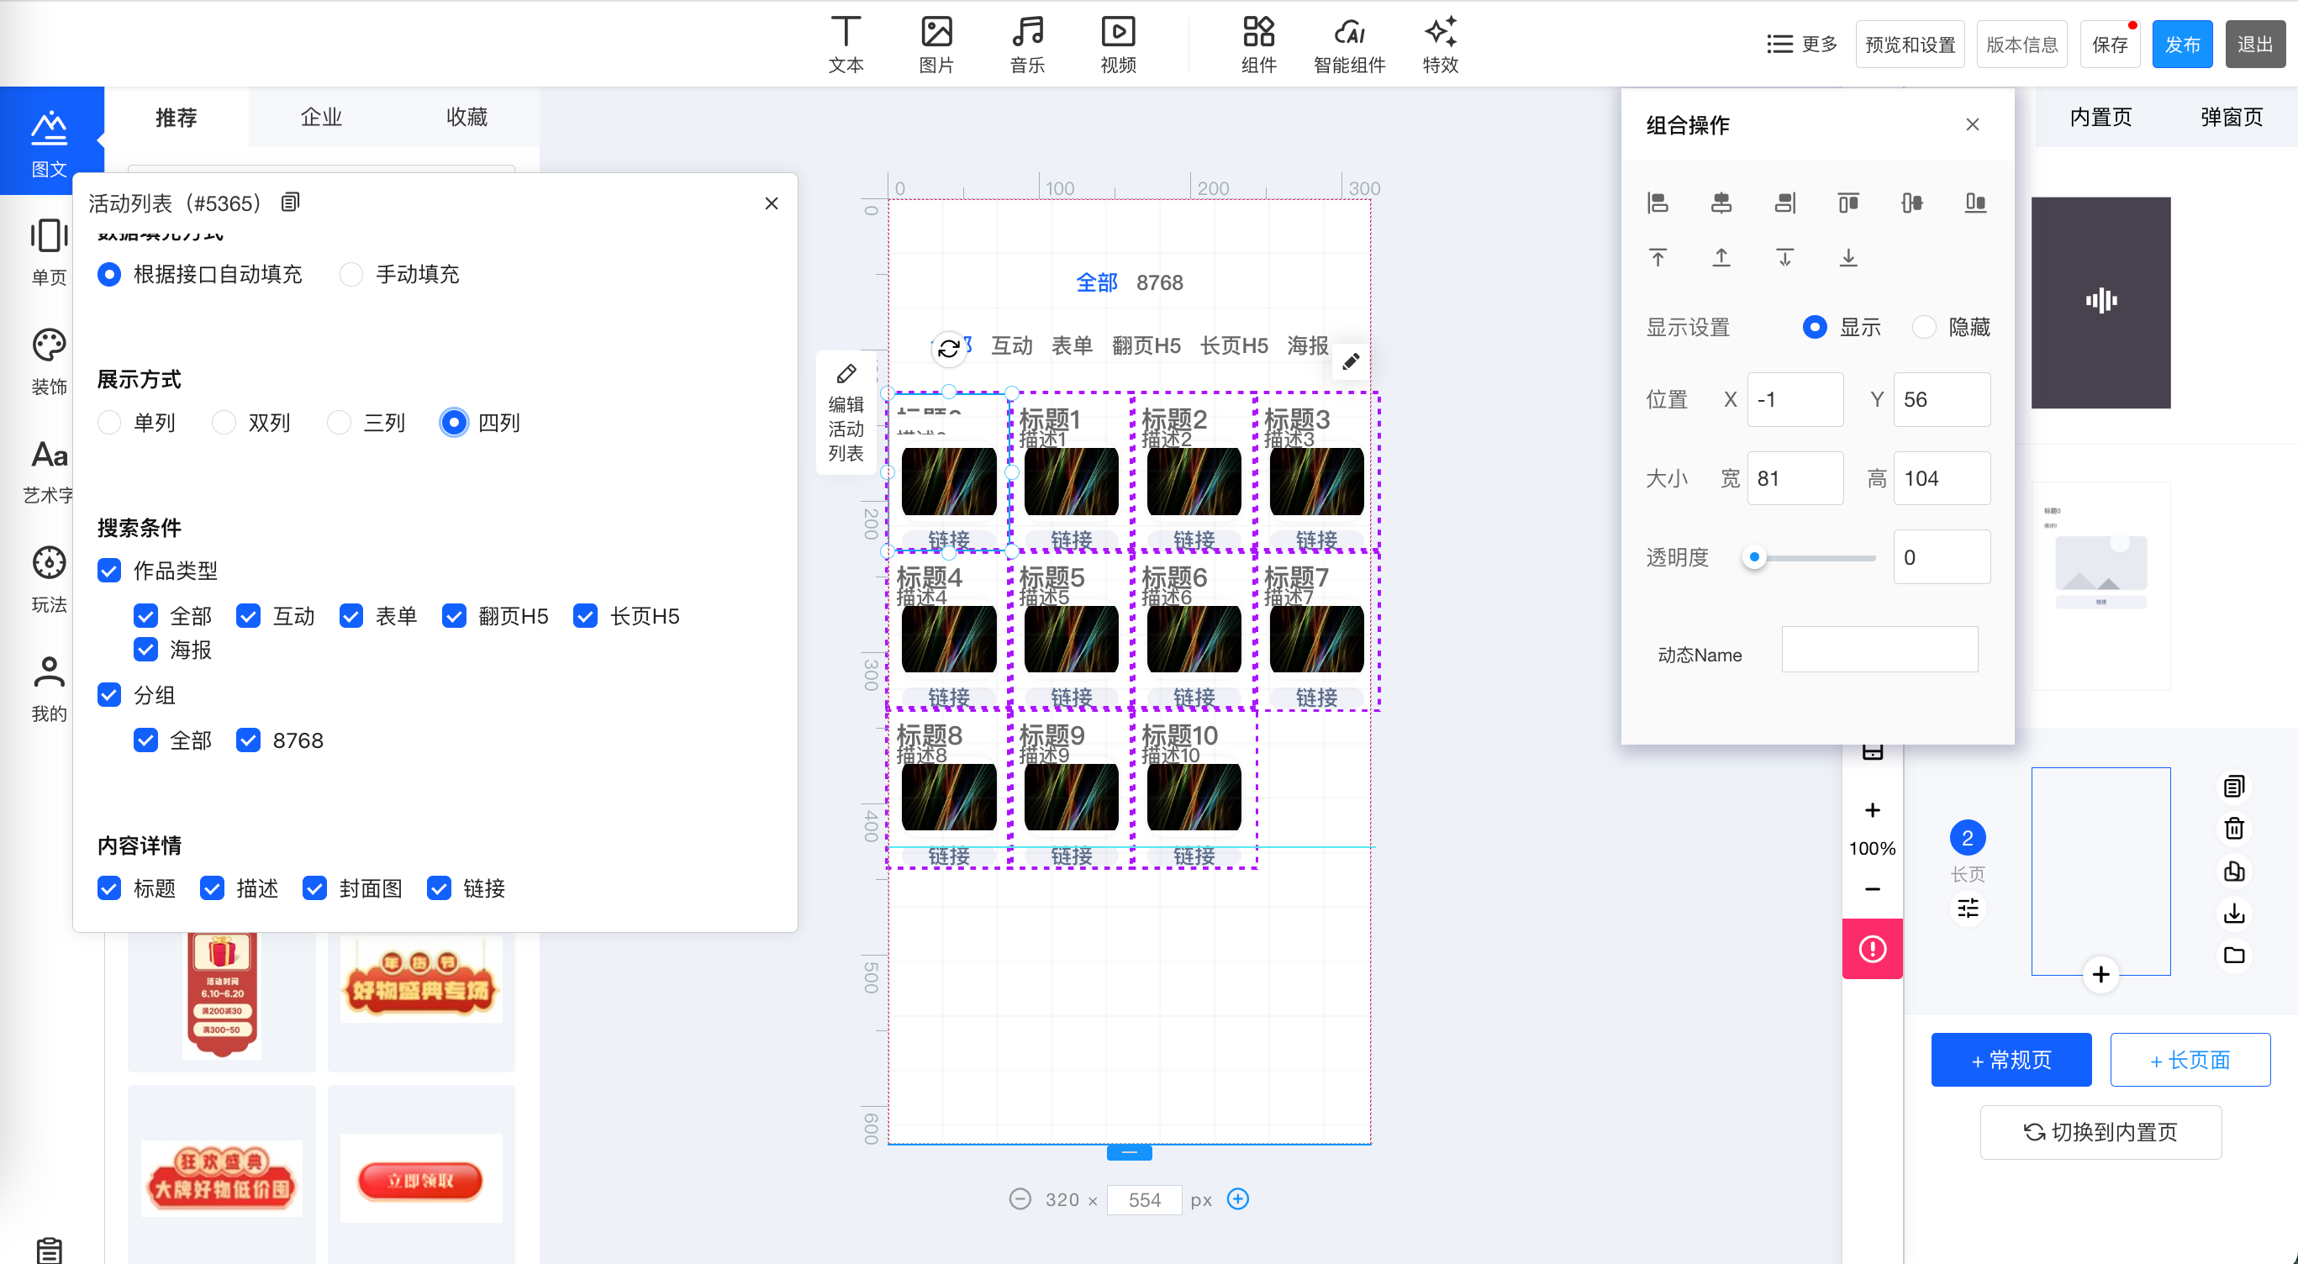Screen dimensions: 2298x1264
Task: Click the 发布 publish button
Action: pos(2181,45)
